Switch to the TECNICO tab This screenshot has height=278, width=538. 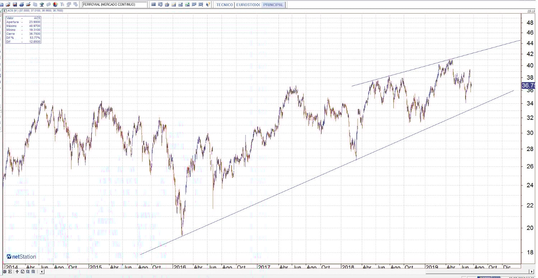(x=225, y=5)
